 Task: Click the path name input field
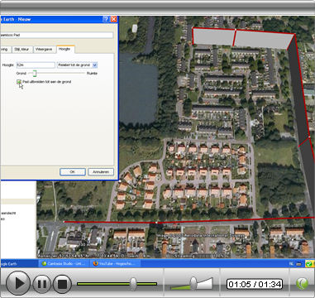pos(56,35)
